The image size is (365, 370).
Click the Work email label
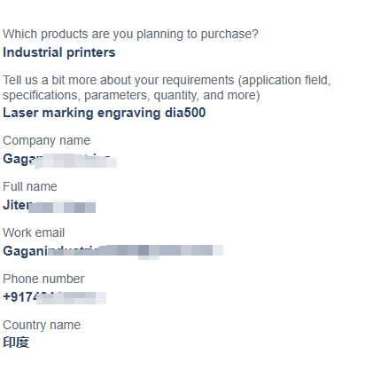coord(34,232)
